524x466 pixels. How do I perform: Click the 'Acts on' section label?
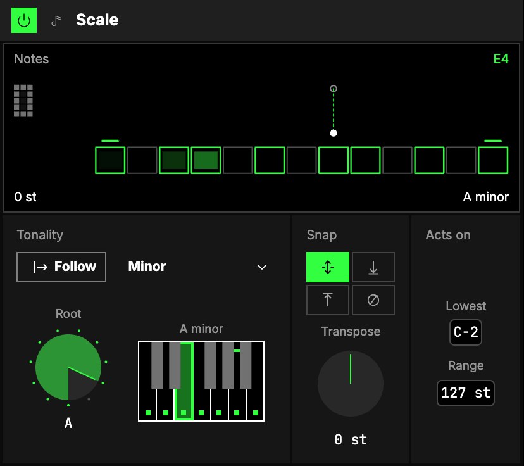coord(448,235)
